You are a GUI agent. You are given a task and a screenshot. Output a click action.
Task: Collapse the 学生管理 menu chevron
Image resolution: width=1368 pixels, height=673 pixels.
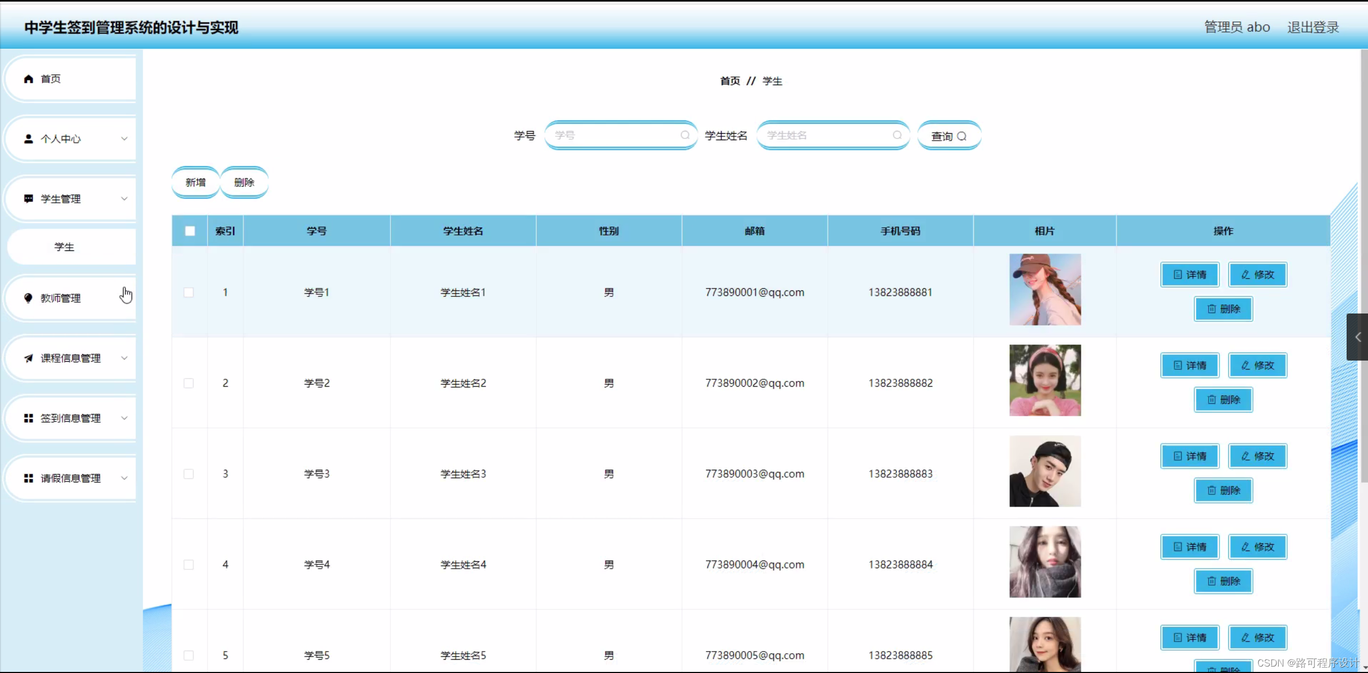point(124,199)
